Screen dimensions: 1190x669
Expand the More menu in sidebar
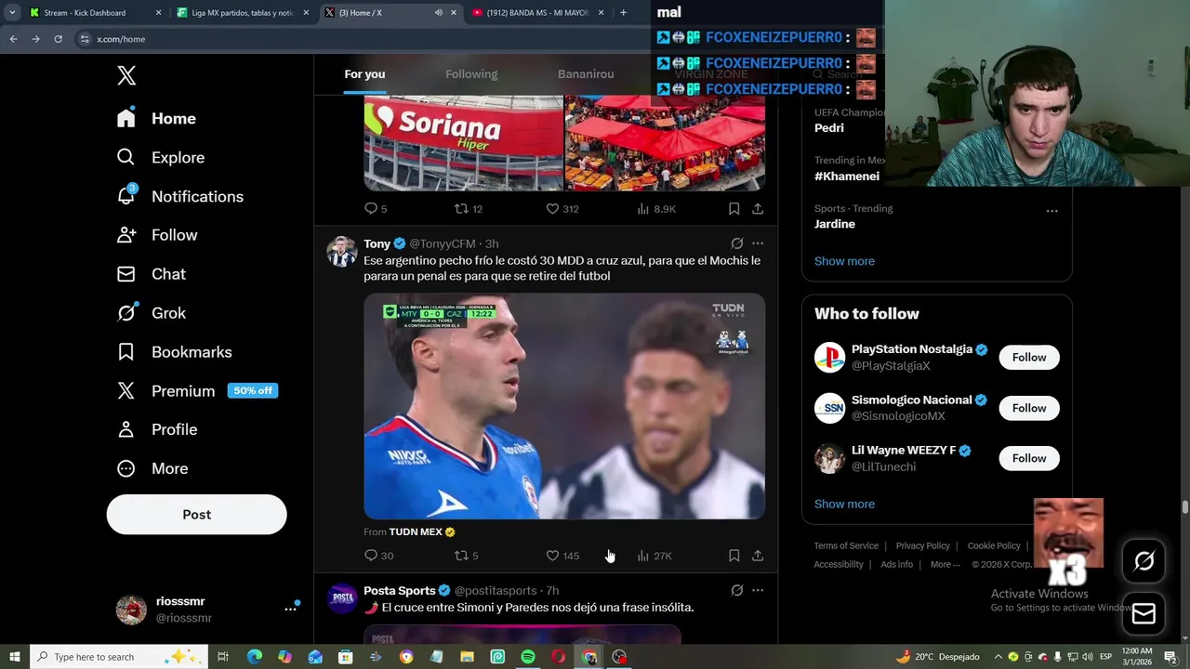(x=152, y=468)
